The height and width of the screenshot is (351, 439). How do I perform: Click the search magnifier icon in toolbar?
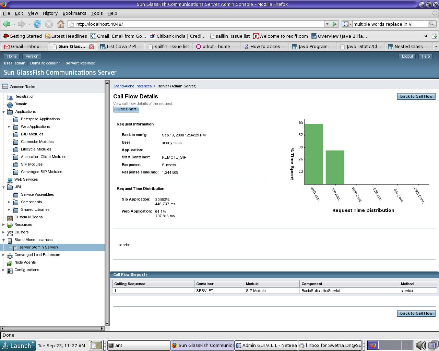432,24
